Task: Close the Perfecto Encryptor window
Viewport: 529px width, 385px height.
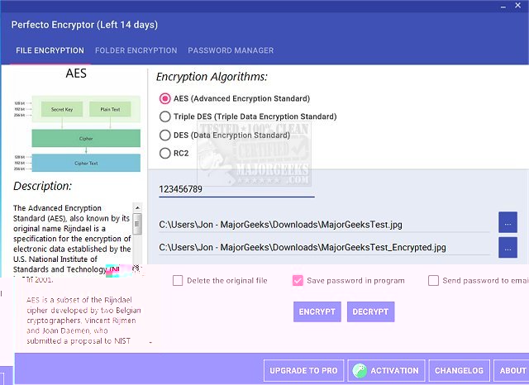Action: (518, 6)
